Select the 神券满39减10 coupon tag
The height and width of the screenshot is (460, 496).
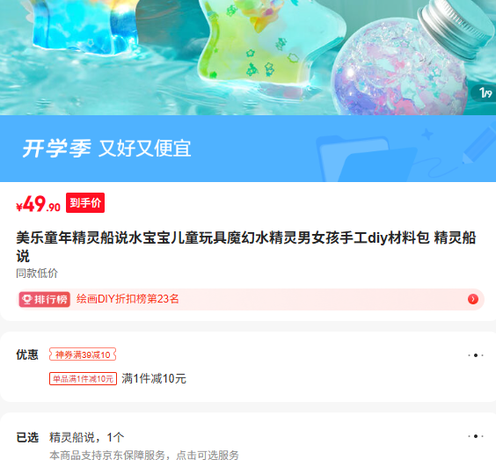[x=83, y=354]
